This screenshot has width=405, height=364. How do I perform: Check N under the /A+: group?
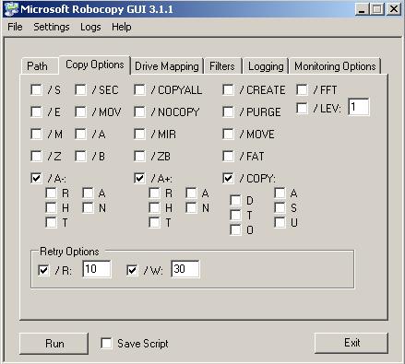(192, 208)
